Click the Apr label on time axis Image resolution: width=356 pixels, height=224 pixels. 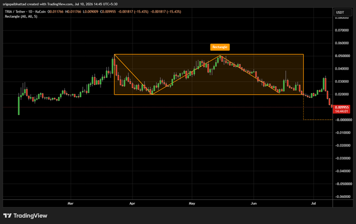click(132, 204)
